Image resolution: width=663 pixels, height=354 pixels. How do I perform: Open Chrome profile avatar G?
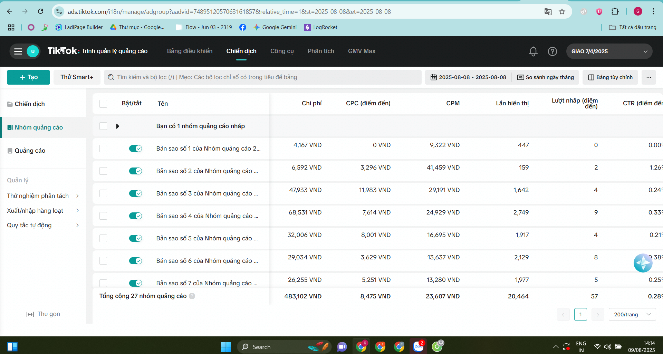[x=638, y=11]
